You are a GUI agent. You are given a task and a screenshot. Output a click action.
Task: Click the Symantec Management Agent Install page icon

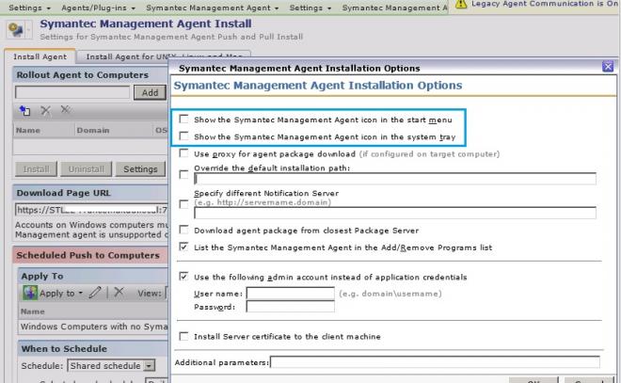tap(16, 29)
